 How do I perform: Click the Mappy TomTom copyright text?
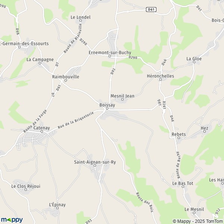tap(198, 221)
